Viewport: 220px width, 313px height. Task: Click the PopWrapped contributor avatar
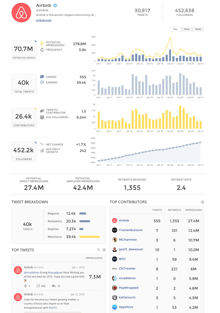click(x=115, y=288)
